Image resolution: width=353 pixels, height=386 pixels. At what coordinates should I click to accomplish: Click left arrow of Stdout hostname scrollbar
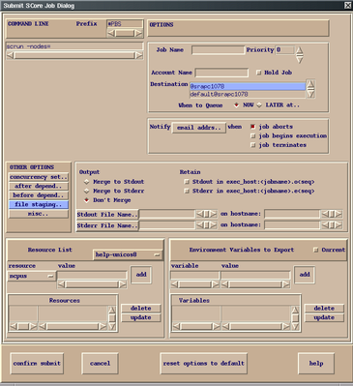pyautogui.click(x=325, y=214)
